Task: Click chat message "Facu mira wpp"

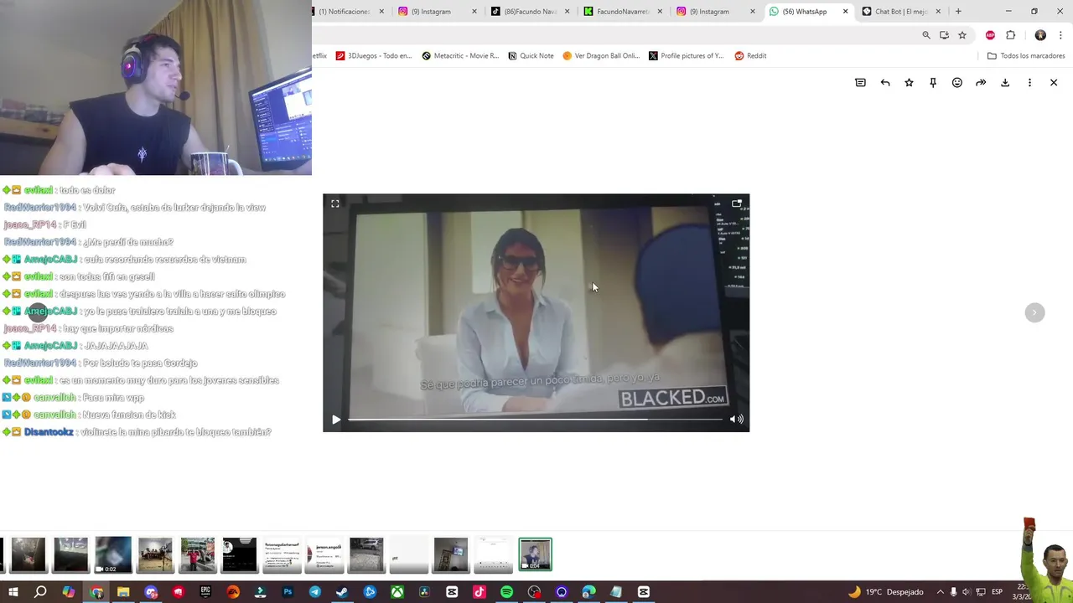Action: click(x=113, y=398)
